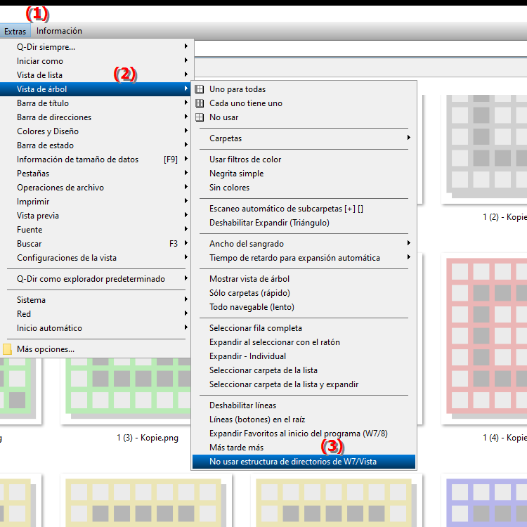Select 'Vista de árbol' menu entry
Screen dimensions: 527x527
(96, 89)
